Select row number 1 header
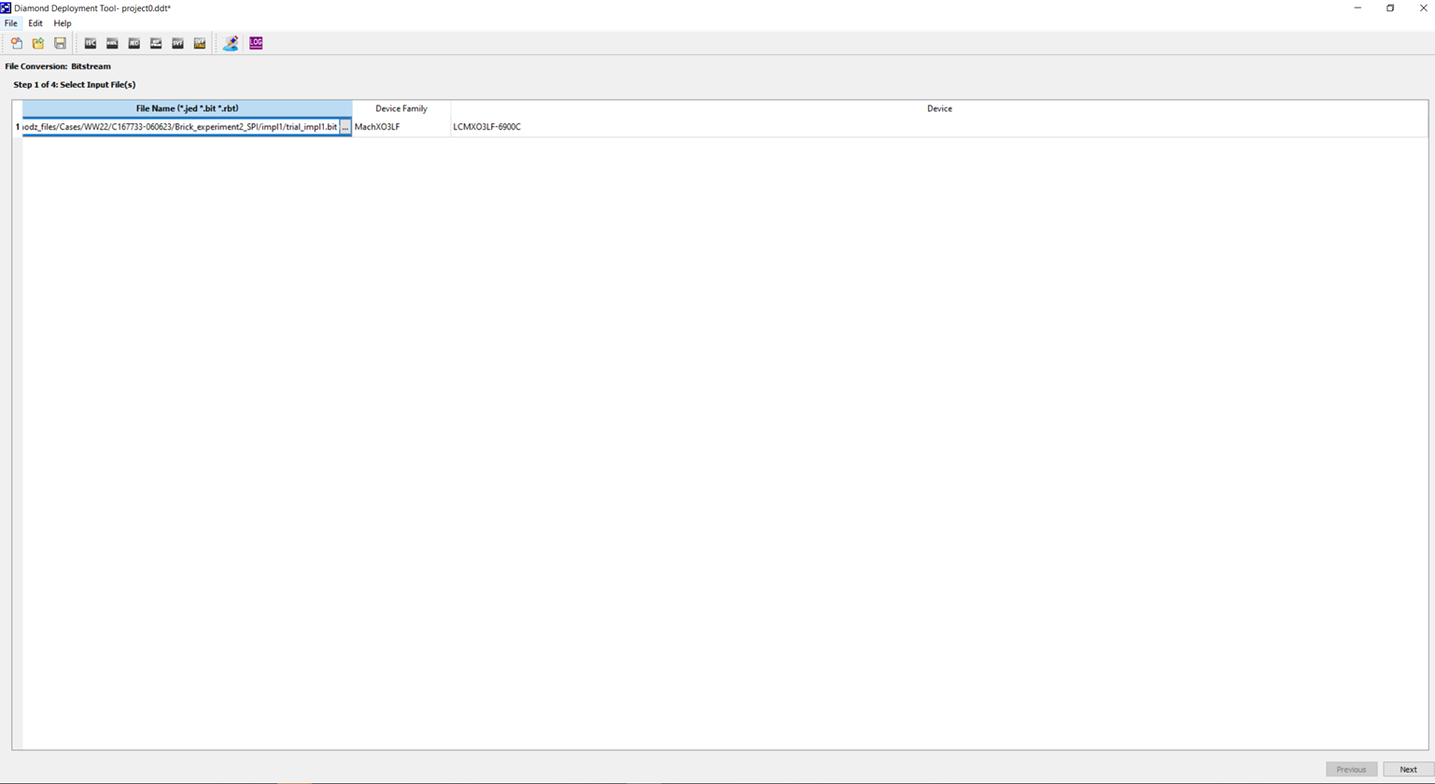 tap(17, 127)
